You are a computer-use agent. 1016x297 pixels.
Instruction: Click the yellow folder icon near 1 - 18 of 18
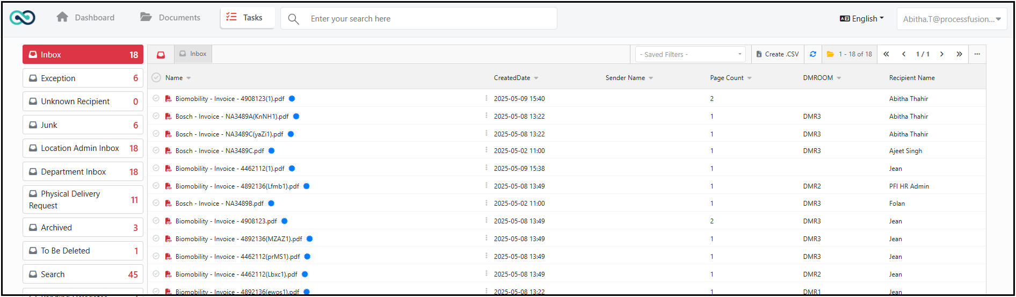(x=830, y=54)
